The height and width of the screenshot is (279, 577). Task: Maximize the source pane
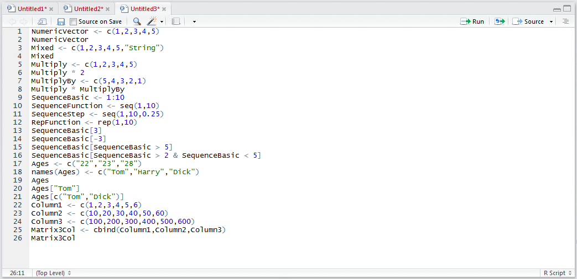pos(567,8)
